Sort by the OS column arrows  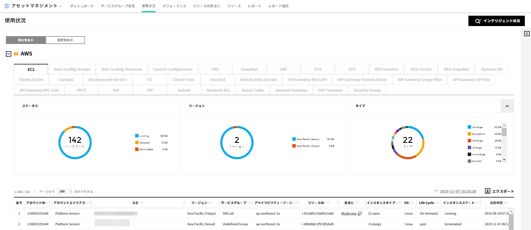pyautogui.click(x=411, y=203)
